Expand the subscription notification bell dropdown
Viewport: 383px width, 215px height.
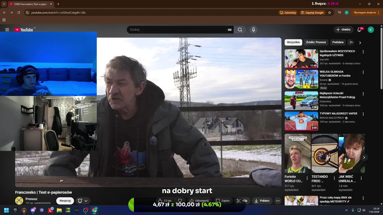pyautogui.click(x=83, y=201)
